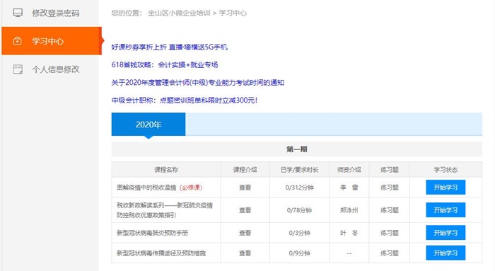Start learning 图解疫情中的税收温情 course
Viewport: 495px width, 271px height.
(x=445, y=188)
